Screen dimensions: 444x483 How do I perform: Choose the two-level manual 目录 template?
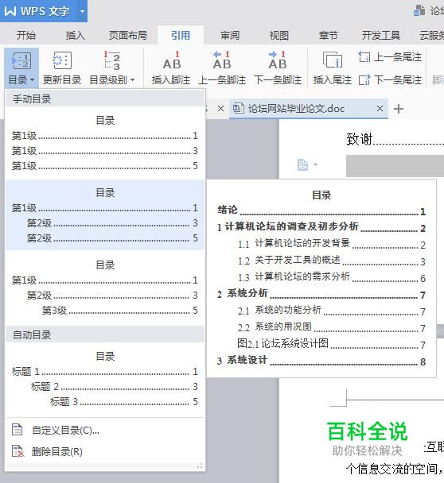click(105, 215)
